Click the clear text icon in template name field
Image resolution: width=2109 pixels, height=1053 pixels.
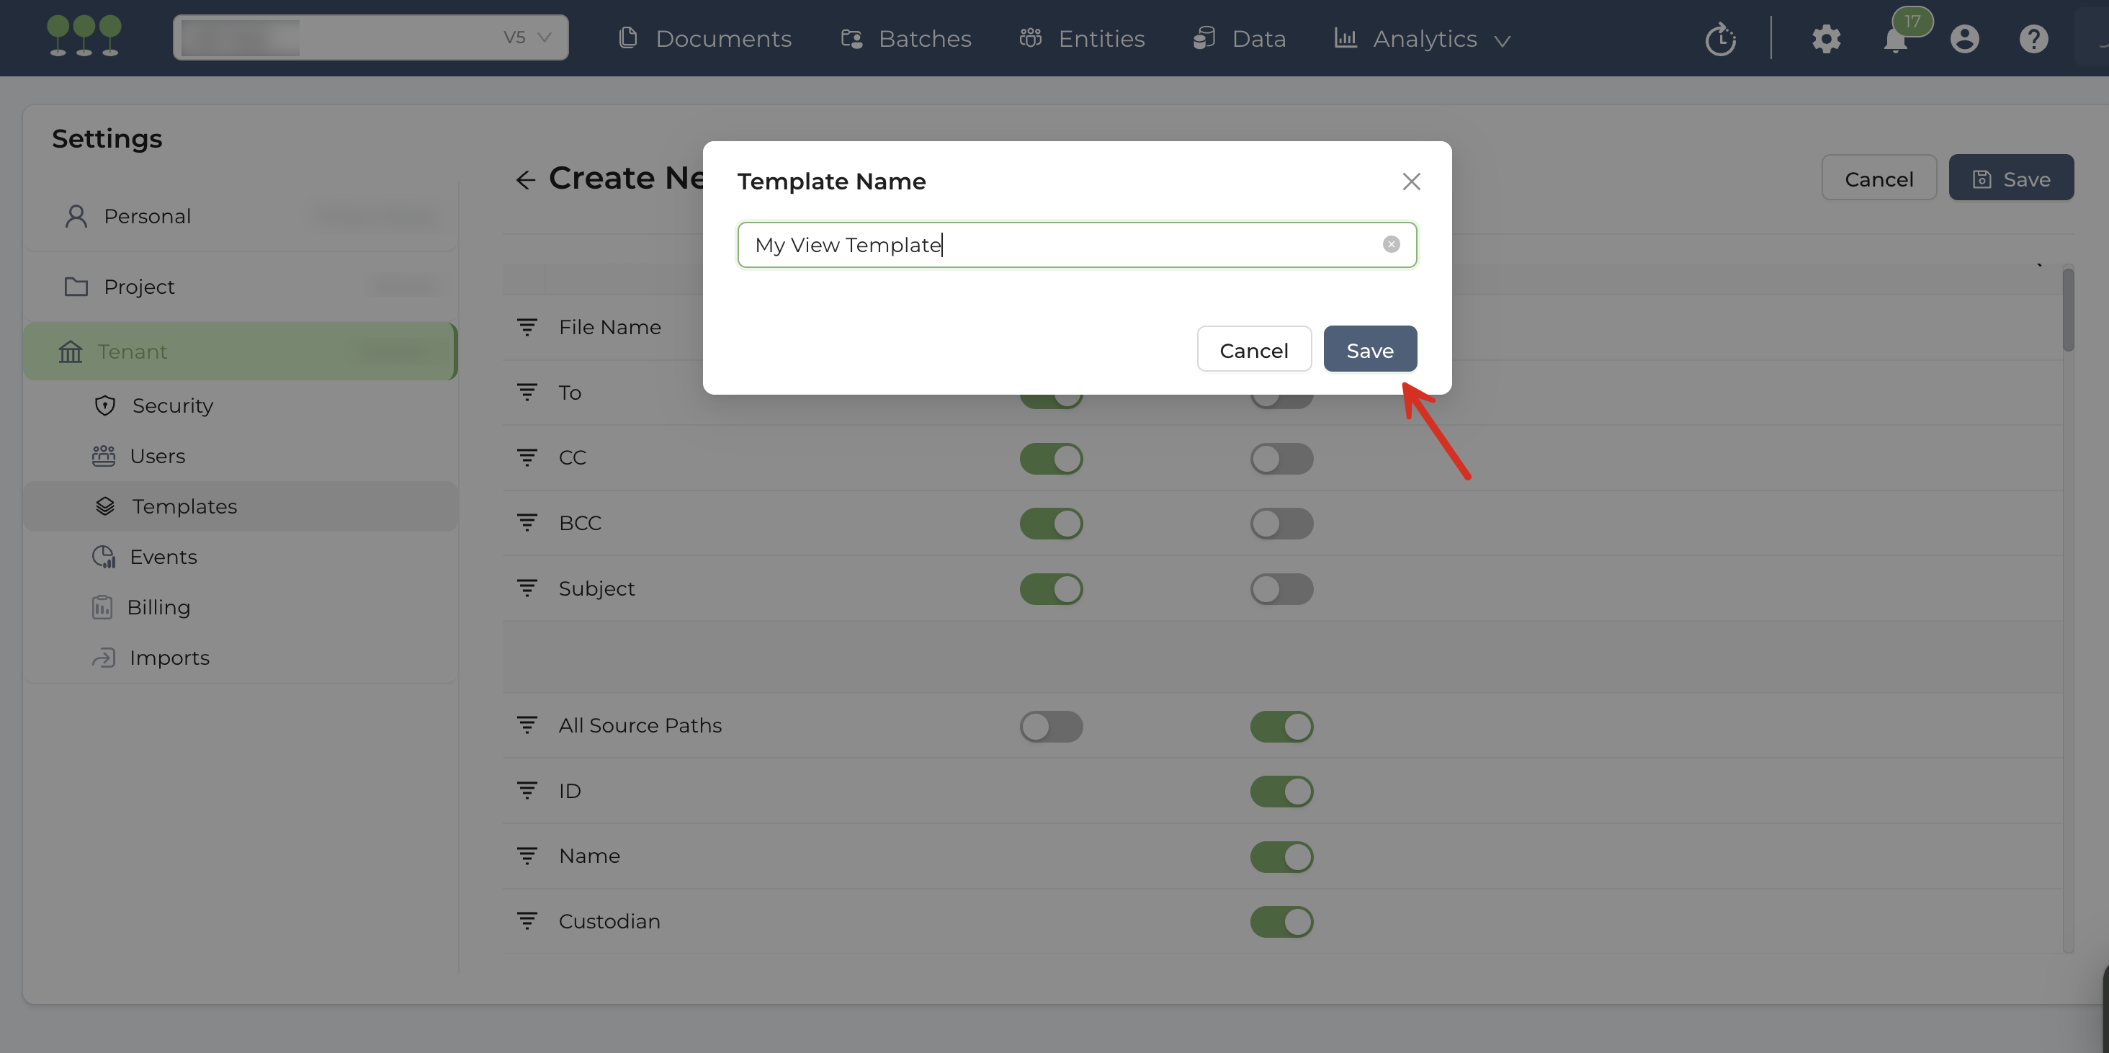[x=1390, y=244]
